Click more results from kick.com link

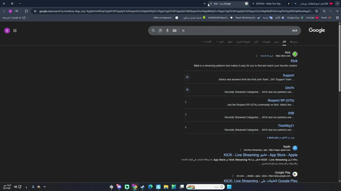click(281, 138)
